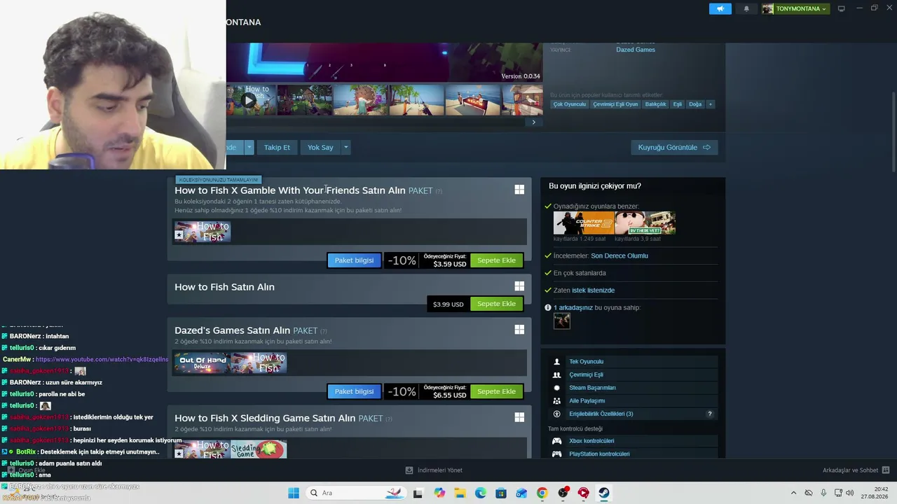Screen dimensions: 897x504
Task: Open the Counter-Strike 2 similar game thumbnail
Action: click(x=584, y=223)
